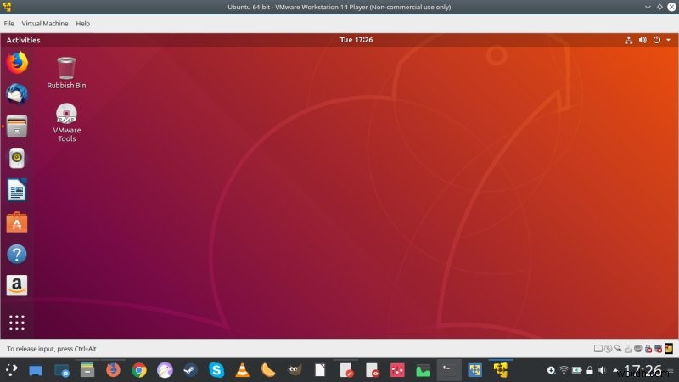Click the Show Desktop icon in KDE panel
The height and width of the screenshot is (382, 679).
(36, 370)
